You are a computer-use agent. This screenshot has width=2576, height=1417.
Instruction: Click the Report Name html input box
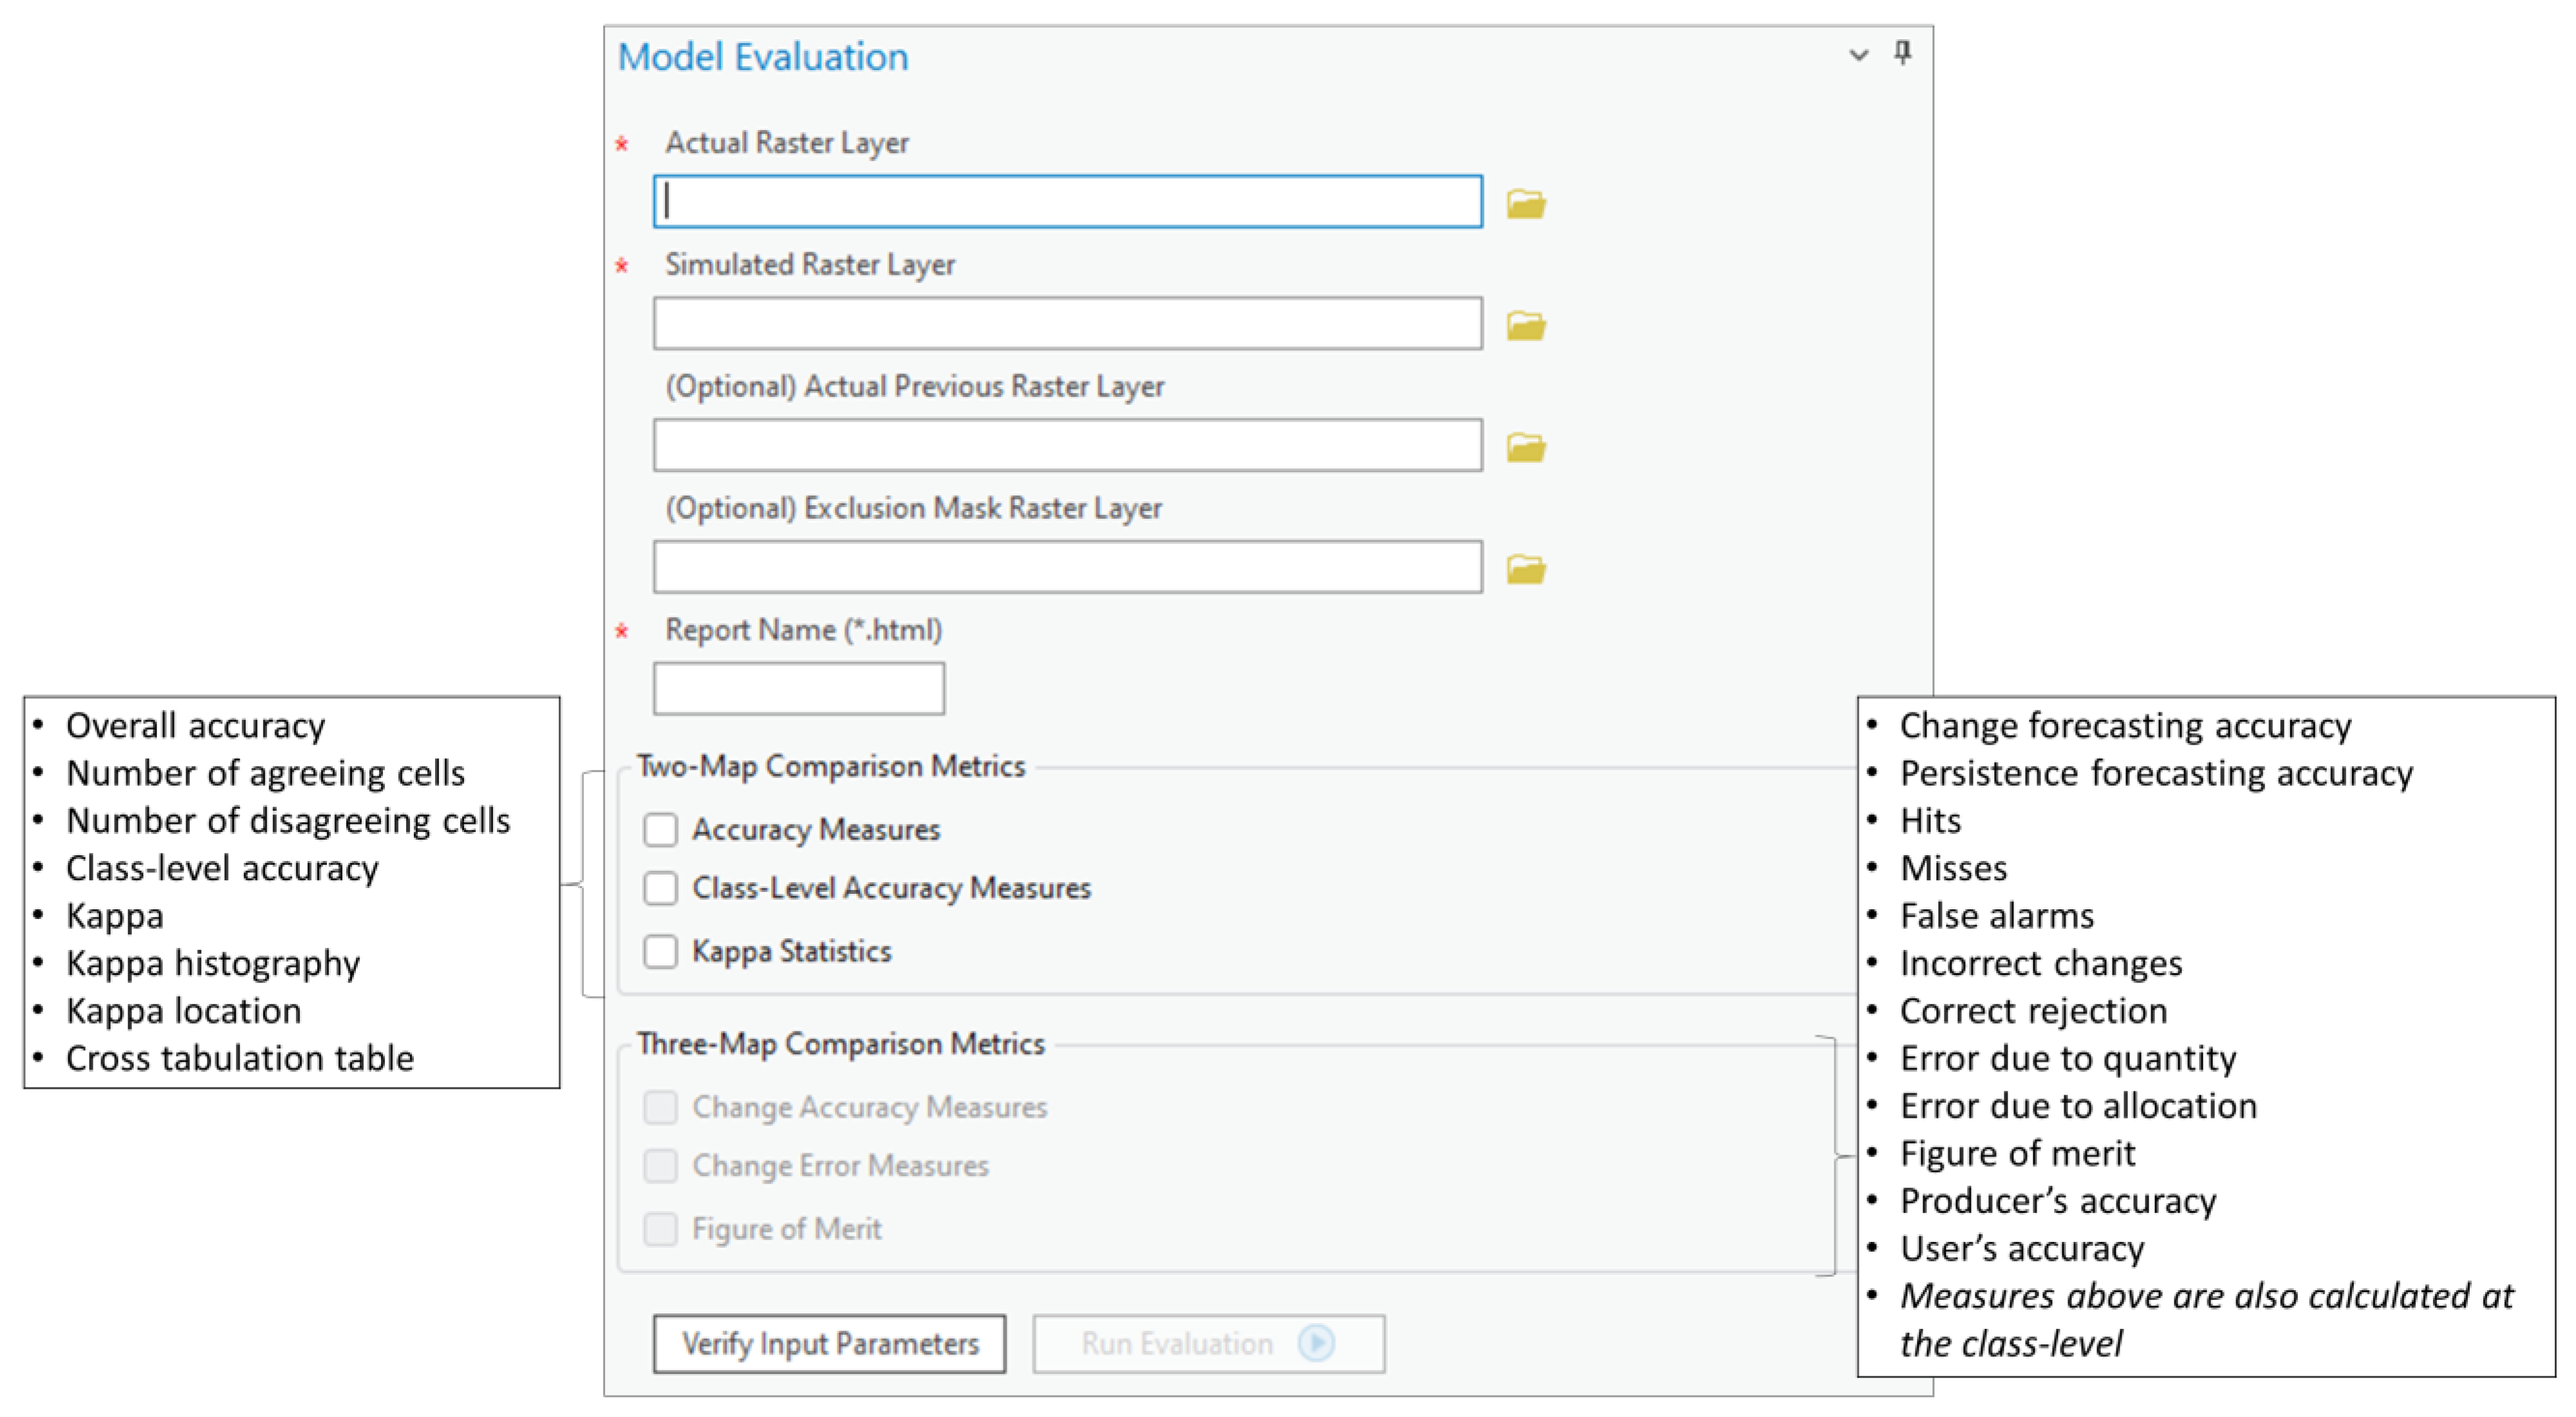coord(798,689)
